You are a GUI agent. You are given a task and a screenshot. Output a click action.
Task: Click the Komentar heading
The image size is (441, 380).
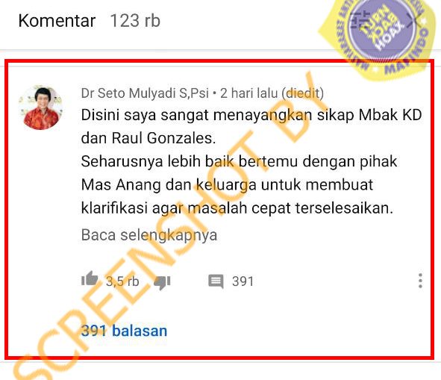coord(57,21)
